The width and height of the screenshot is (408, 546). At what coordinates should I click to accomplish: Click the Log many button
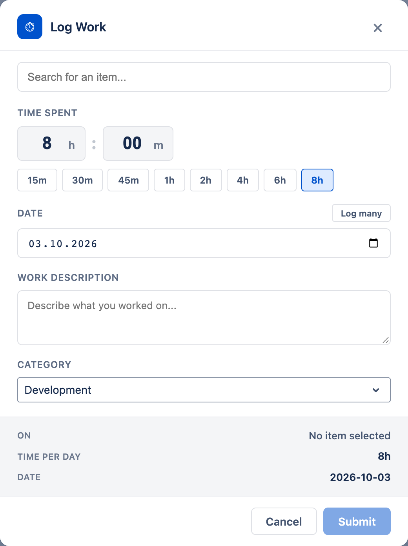(x=361, y=213)
